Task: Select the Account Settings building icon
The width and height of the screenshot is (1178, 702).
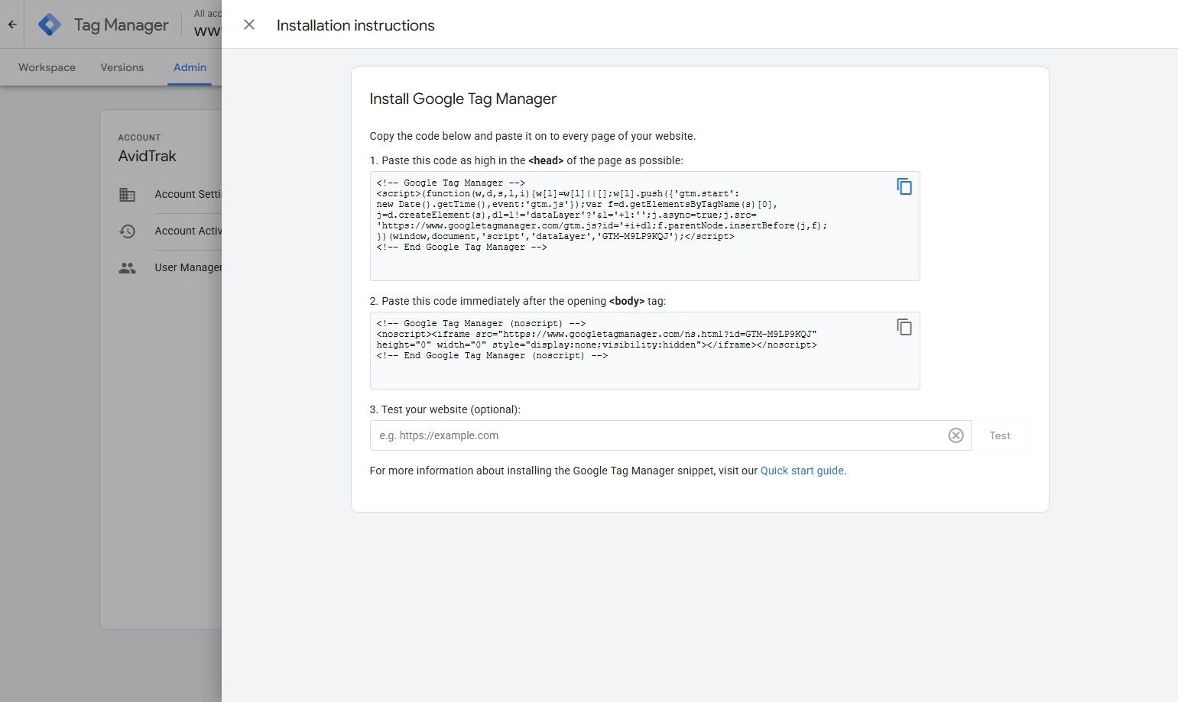Action: [127, 194]
